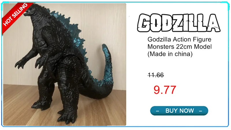The width and height of the screenshot is (231, 130).
Task: Click the red 9.77 sale price
Action: pyautogui.click(x=165, y=90)
